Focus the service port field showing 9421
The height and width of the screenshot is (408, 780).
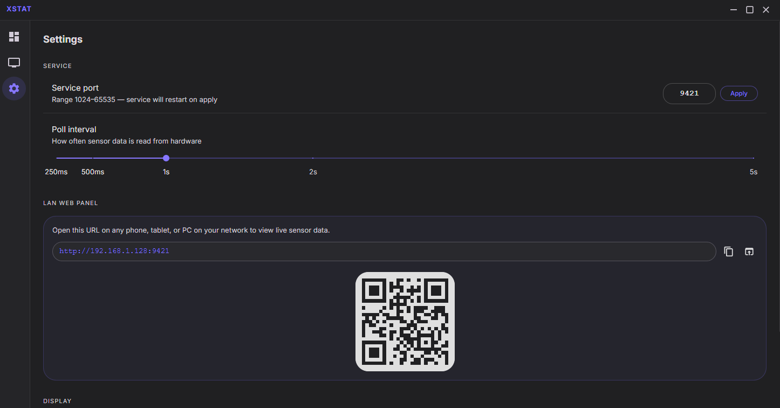689,93
